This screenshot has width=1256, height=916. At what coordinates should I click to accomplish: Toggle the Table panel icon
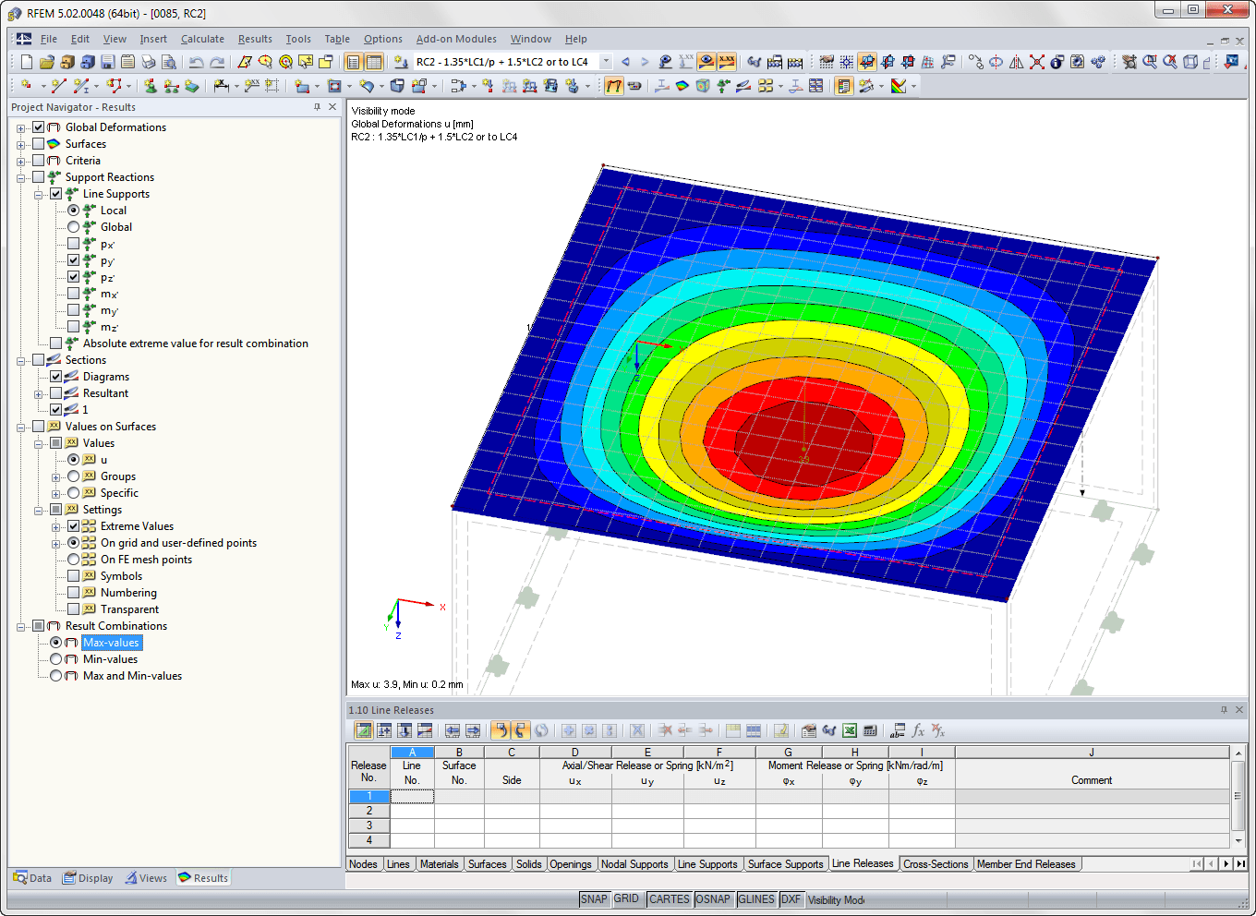pos(373,62)
